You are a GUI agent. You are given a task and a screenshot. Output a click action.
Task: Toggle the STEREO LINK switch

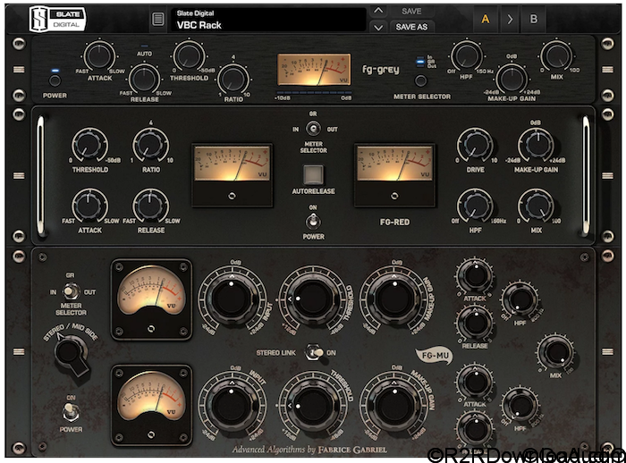pos(314,353)
